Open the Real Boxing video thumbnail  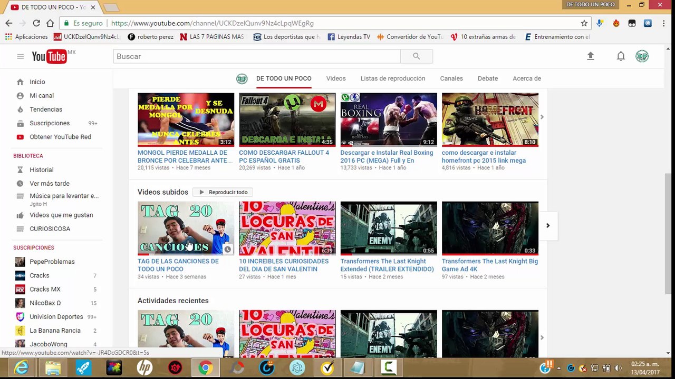[389, 119]
